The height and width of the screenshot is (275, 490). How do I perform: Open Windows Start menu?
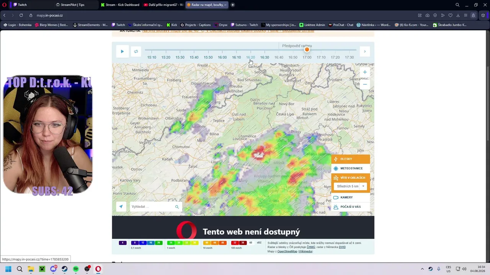(x=8, y=269)
